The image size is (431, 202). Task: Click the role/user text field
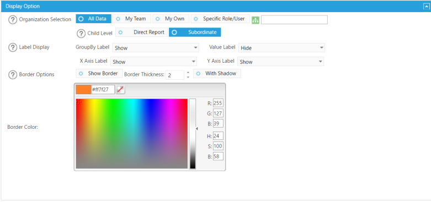pyautogui.click(x=294, y=20)
